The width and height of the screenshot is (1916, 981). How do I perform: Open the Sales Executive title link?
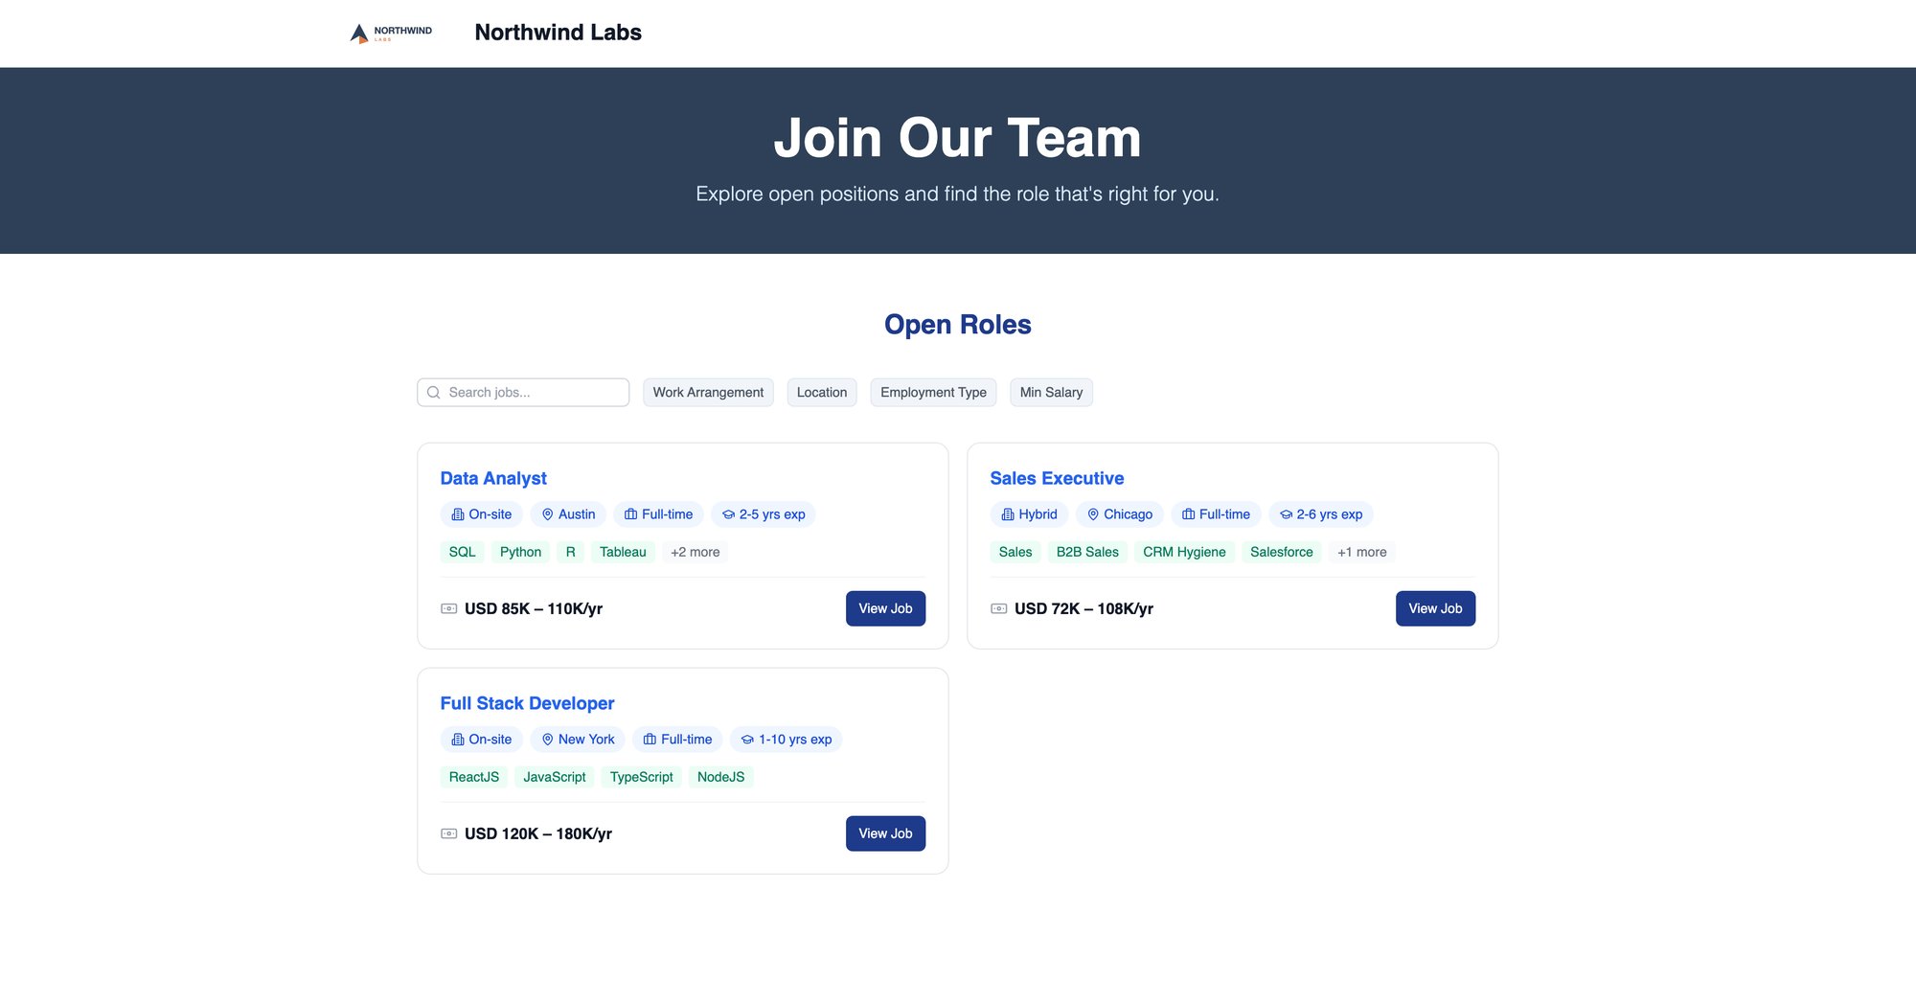coord(1057,478)
